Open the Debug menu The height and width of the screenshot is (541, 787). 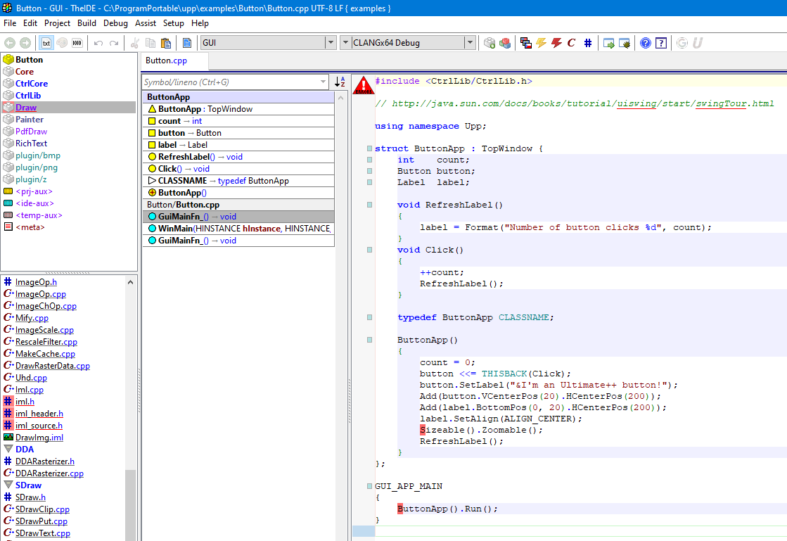click(115, 23)
